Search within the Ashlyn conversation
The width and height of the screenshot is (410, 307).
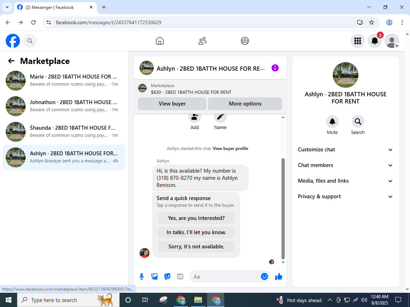(x=358, y=122)
